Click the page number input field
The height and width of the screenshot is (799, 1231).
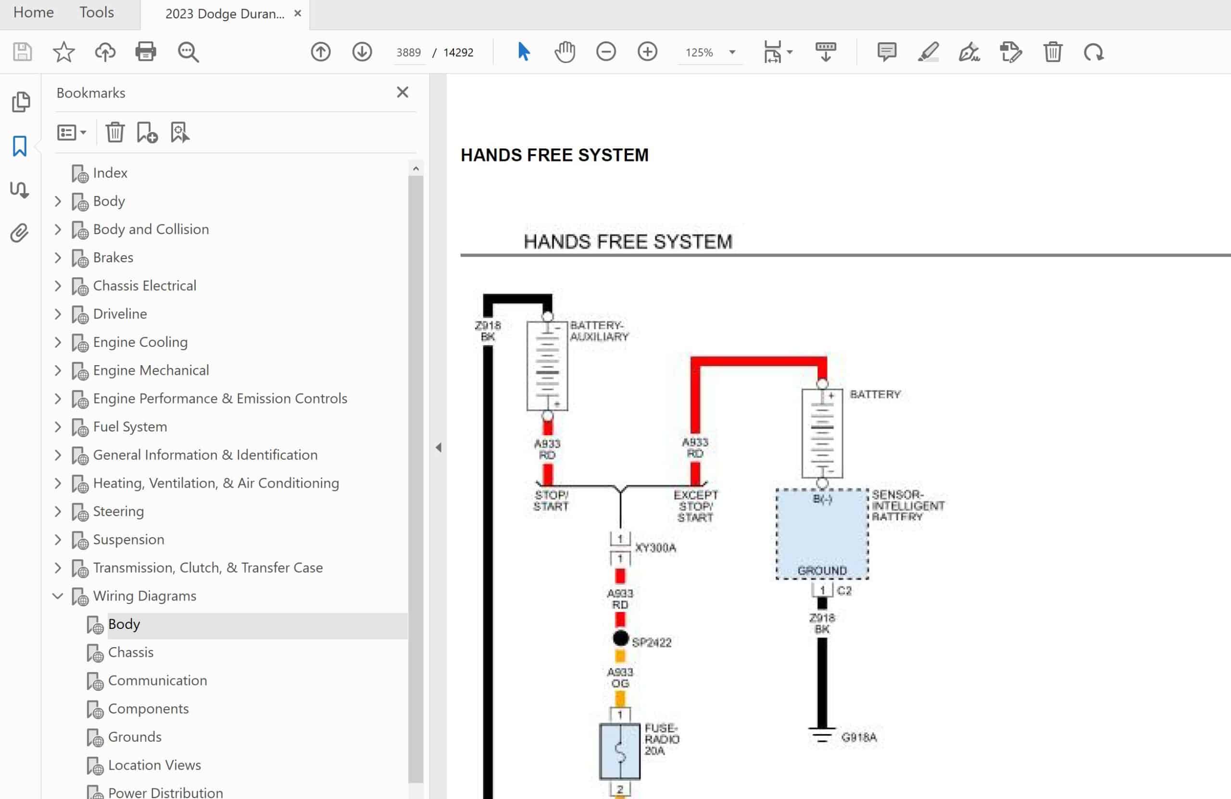(408, 52)
